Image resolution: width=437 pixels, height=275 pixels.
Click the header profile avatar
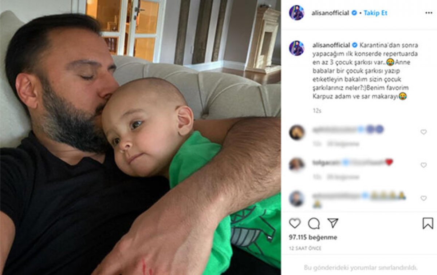pyautogui.click(x=297, y=13)
